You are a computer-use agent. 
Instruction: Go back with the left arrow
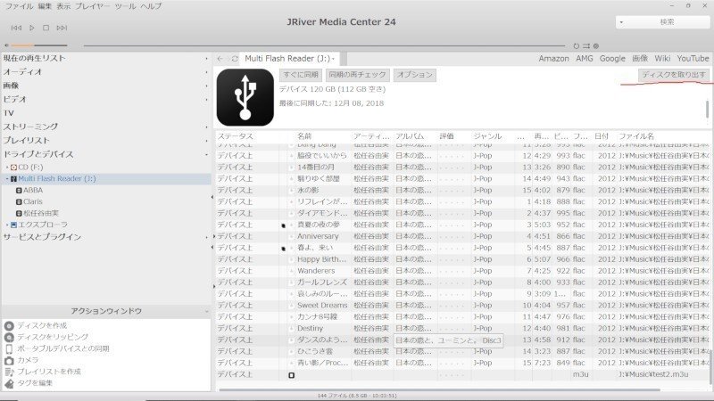220,59
